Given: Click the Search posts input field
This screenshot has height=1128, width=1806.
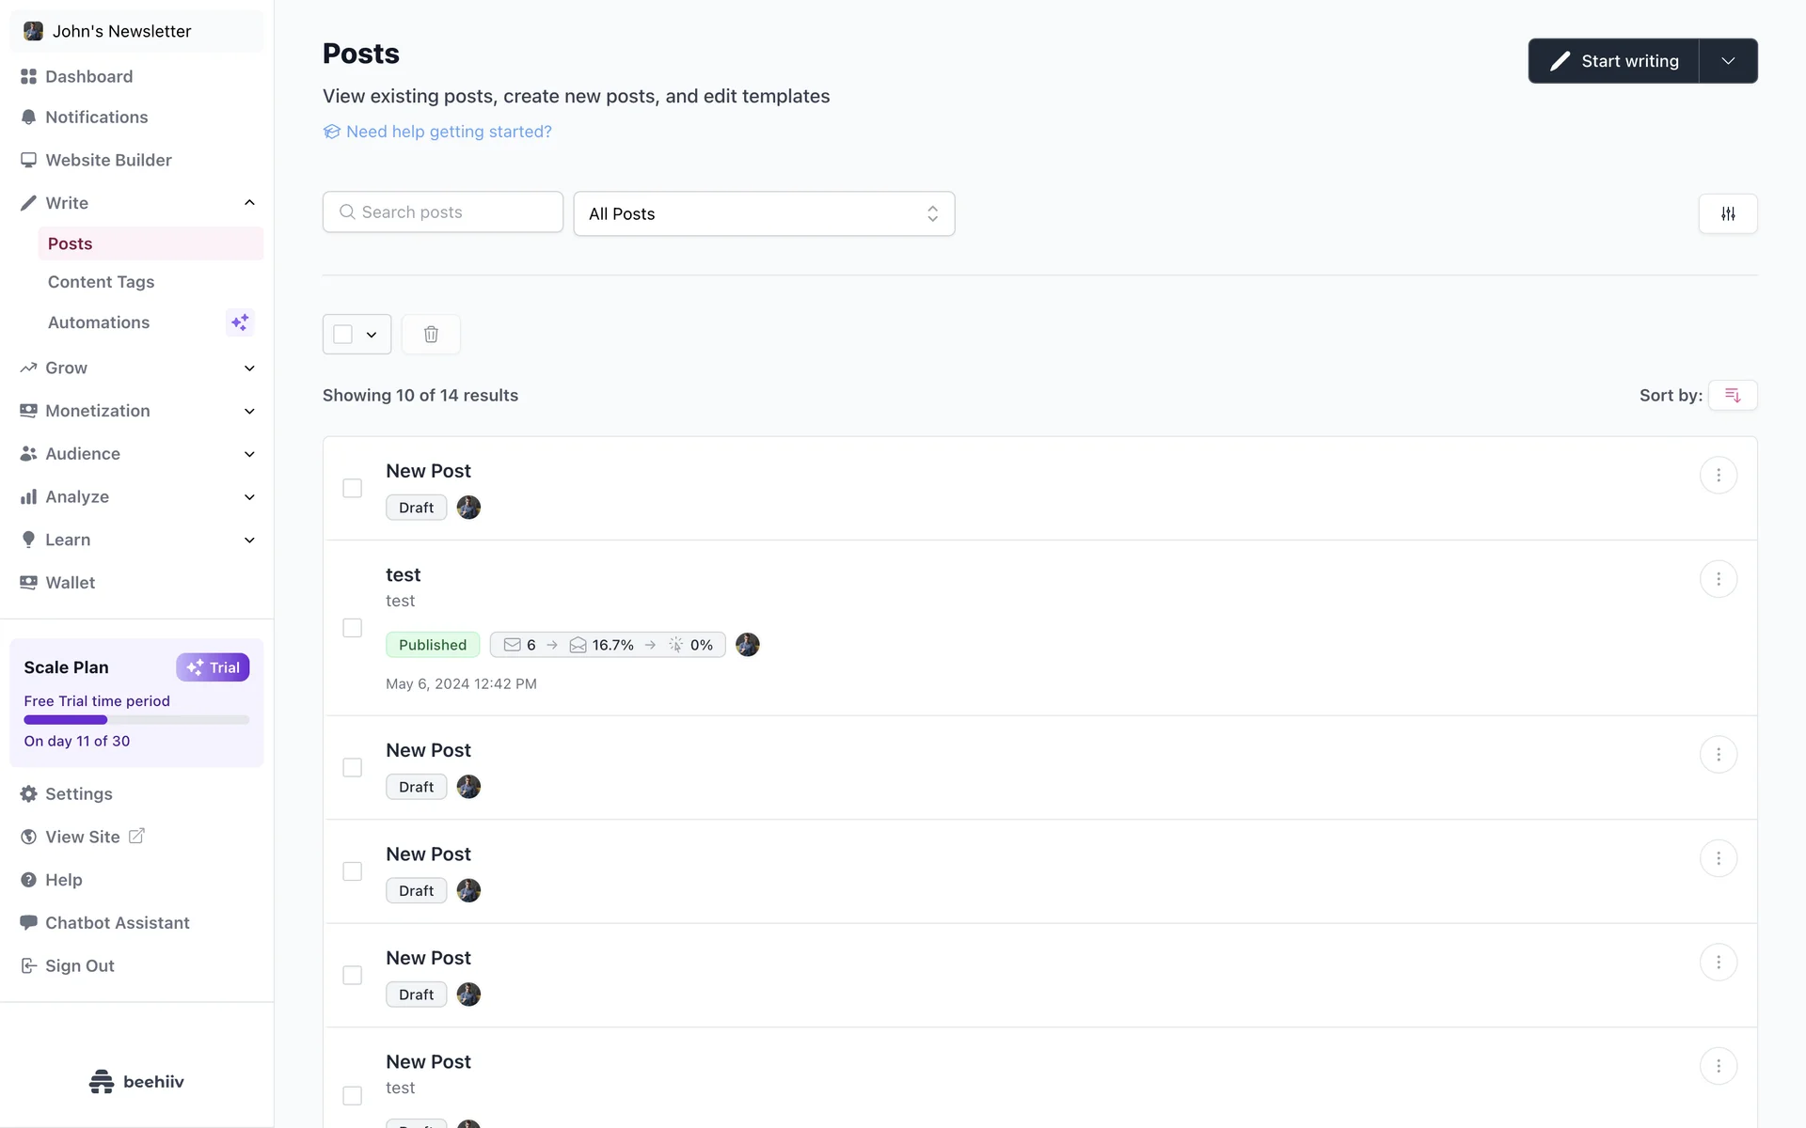Looking at the screenshot, I should [x=443, y=212].
